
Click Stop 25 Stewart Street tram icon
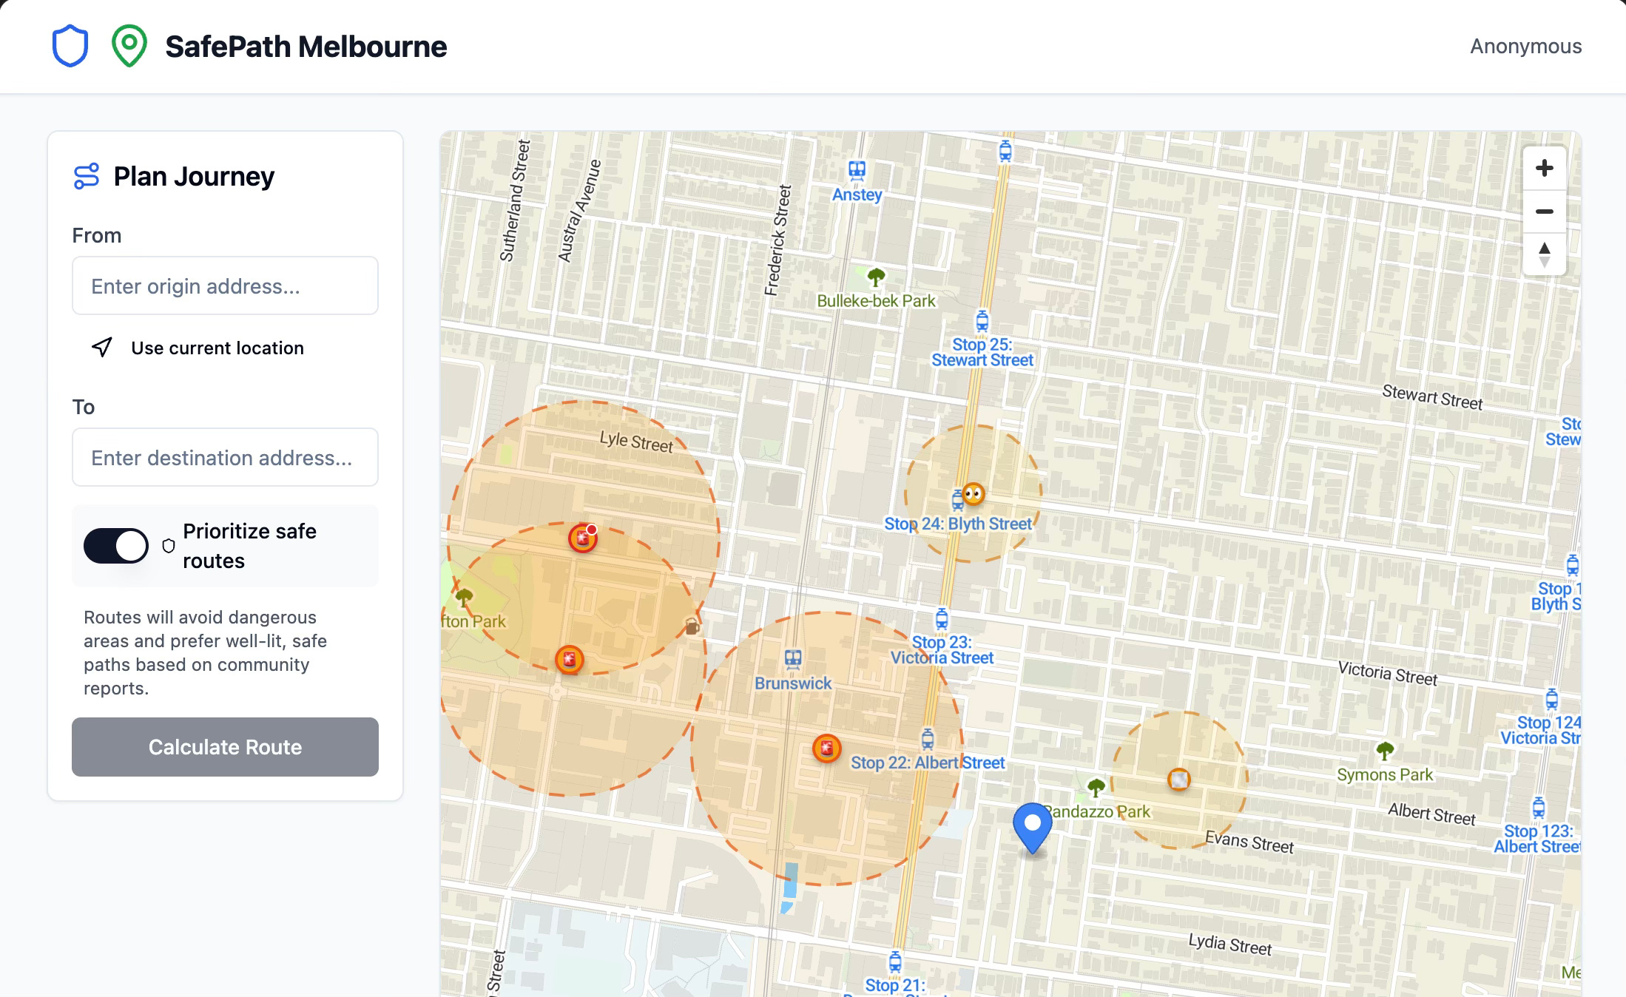coord(982,321)
